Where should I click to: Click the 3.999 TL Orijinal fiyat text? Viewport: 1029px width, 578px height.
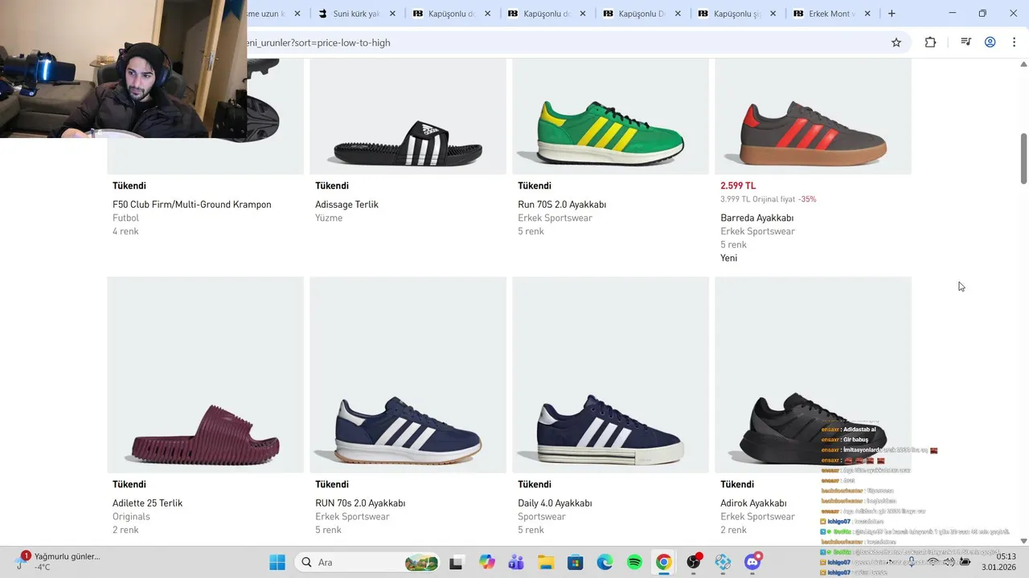[757, 199]
